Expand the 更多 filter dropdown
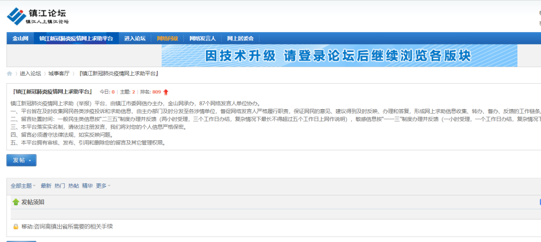The height and width of the screenshot is (242, 541). [x=103, y=186]
